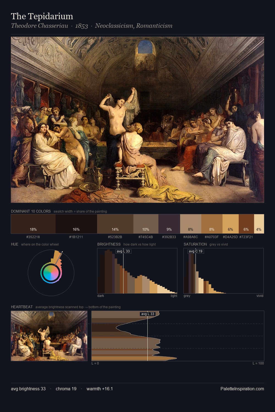This screenshot has height=412, width=275.
Task: Click the L = 100 axis label
Action: [x=258, y=363]
